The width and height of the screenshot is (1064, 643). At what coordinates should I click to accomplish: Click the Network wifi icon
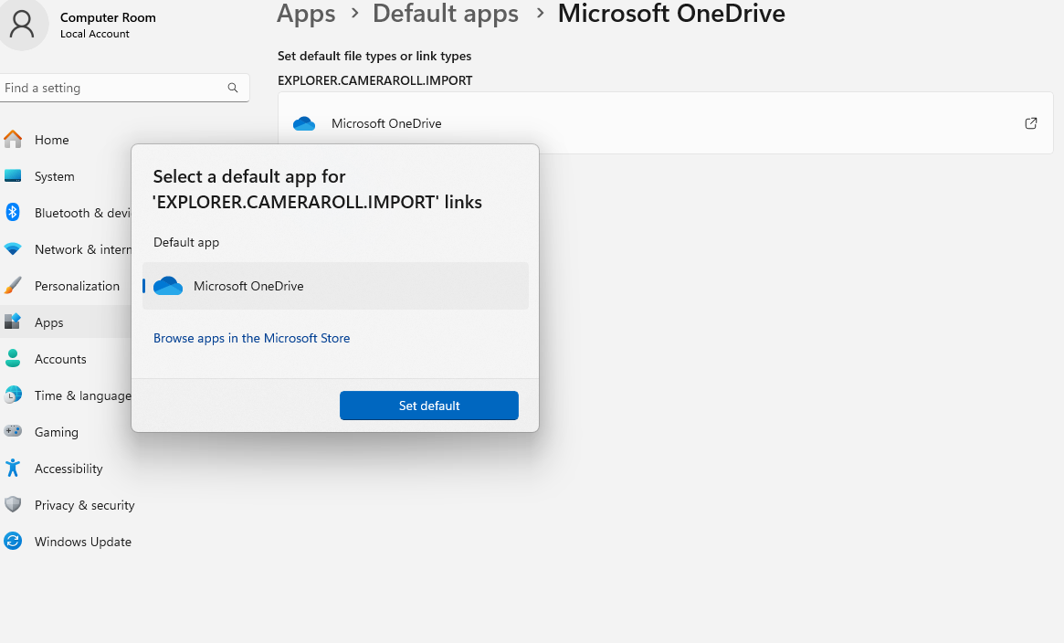(13, 249)
